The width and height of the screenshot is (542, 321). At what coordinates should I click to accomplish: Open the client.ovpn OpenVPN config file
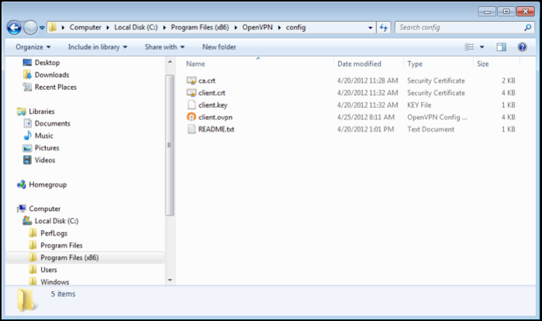coord(215,117)
